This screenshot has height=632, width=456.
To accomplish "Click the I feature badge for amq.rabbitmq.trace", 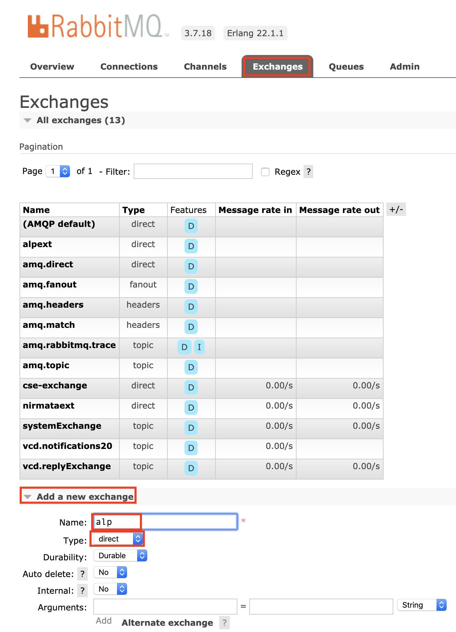I will 199,347.
